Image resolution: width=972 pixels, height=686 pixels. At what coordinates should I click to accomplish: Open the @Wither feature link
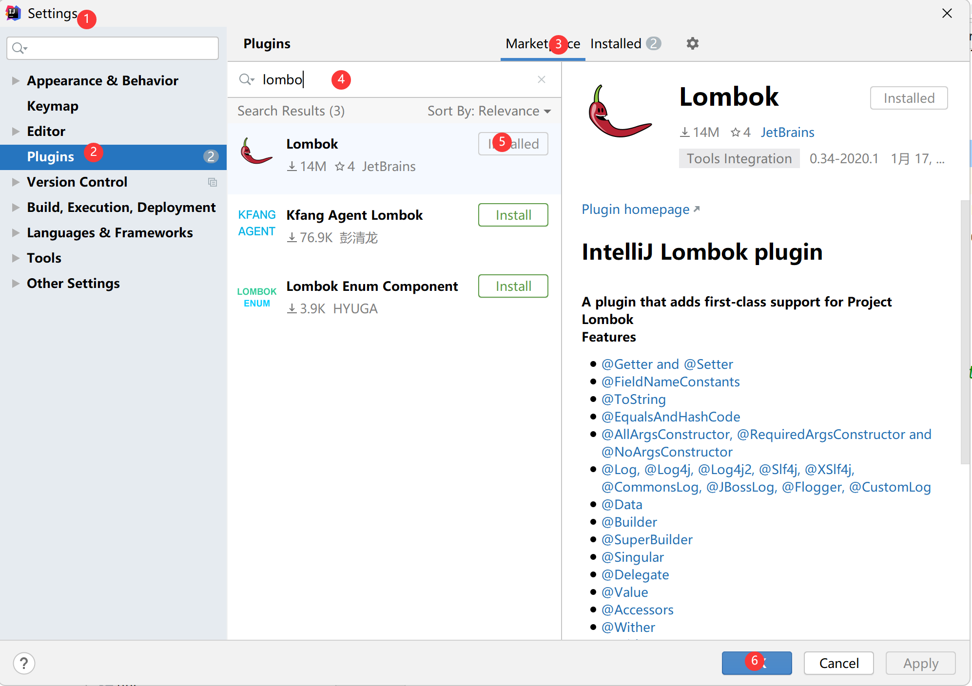(x=628, y=628)
